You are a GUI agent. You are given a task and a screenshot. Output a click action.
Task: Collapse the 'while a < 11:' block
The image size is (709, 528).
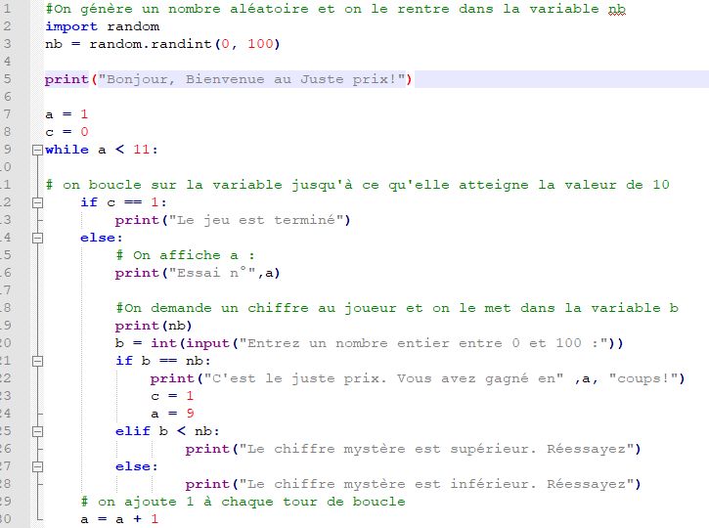coord(37,150)
